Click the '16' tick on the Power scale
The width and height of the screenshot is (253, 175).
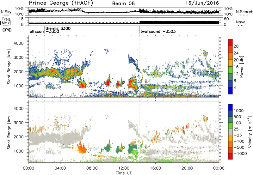(x=236, y=67)
